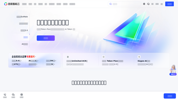
Task: Click the document icon above Unlimited-OCR card
Action: point(68,57)
